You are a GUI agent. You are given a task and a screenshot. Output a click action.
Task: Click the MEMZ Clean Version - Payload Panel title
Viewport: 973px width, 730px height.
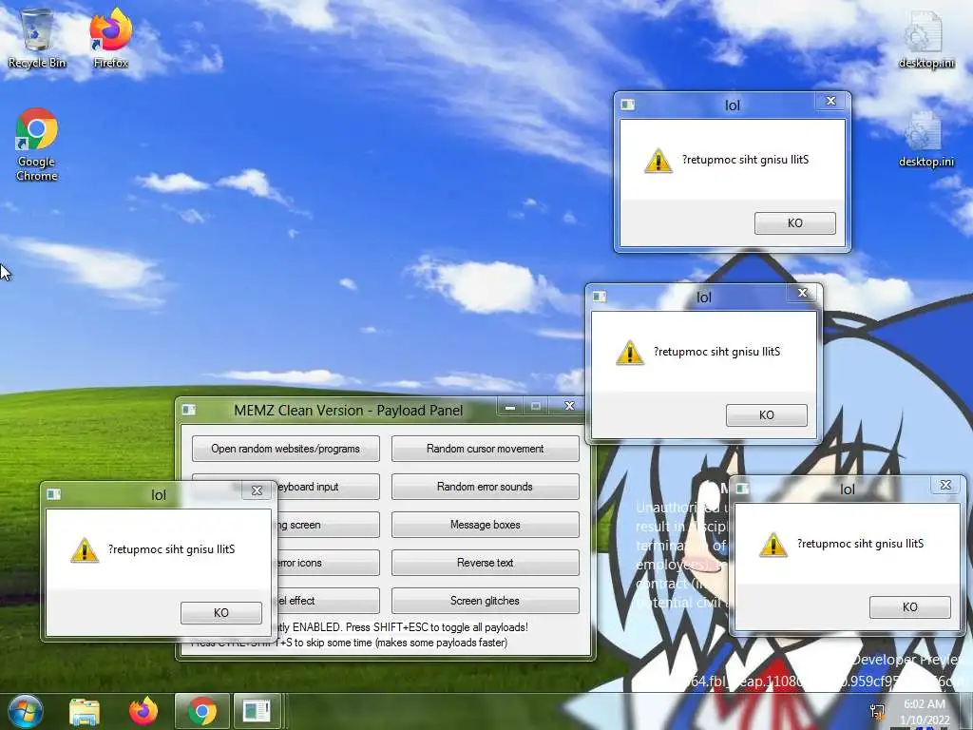[348, 411]
